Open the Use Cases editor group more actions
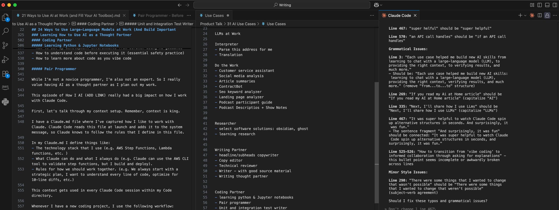The height and width of the screenshot is (210, 559). 372,15
